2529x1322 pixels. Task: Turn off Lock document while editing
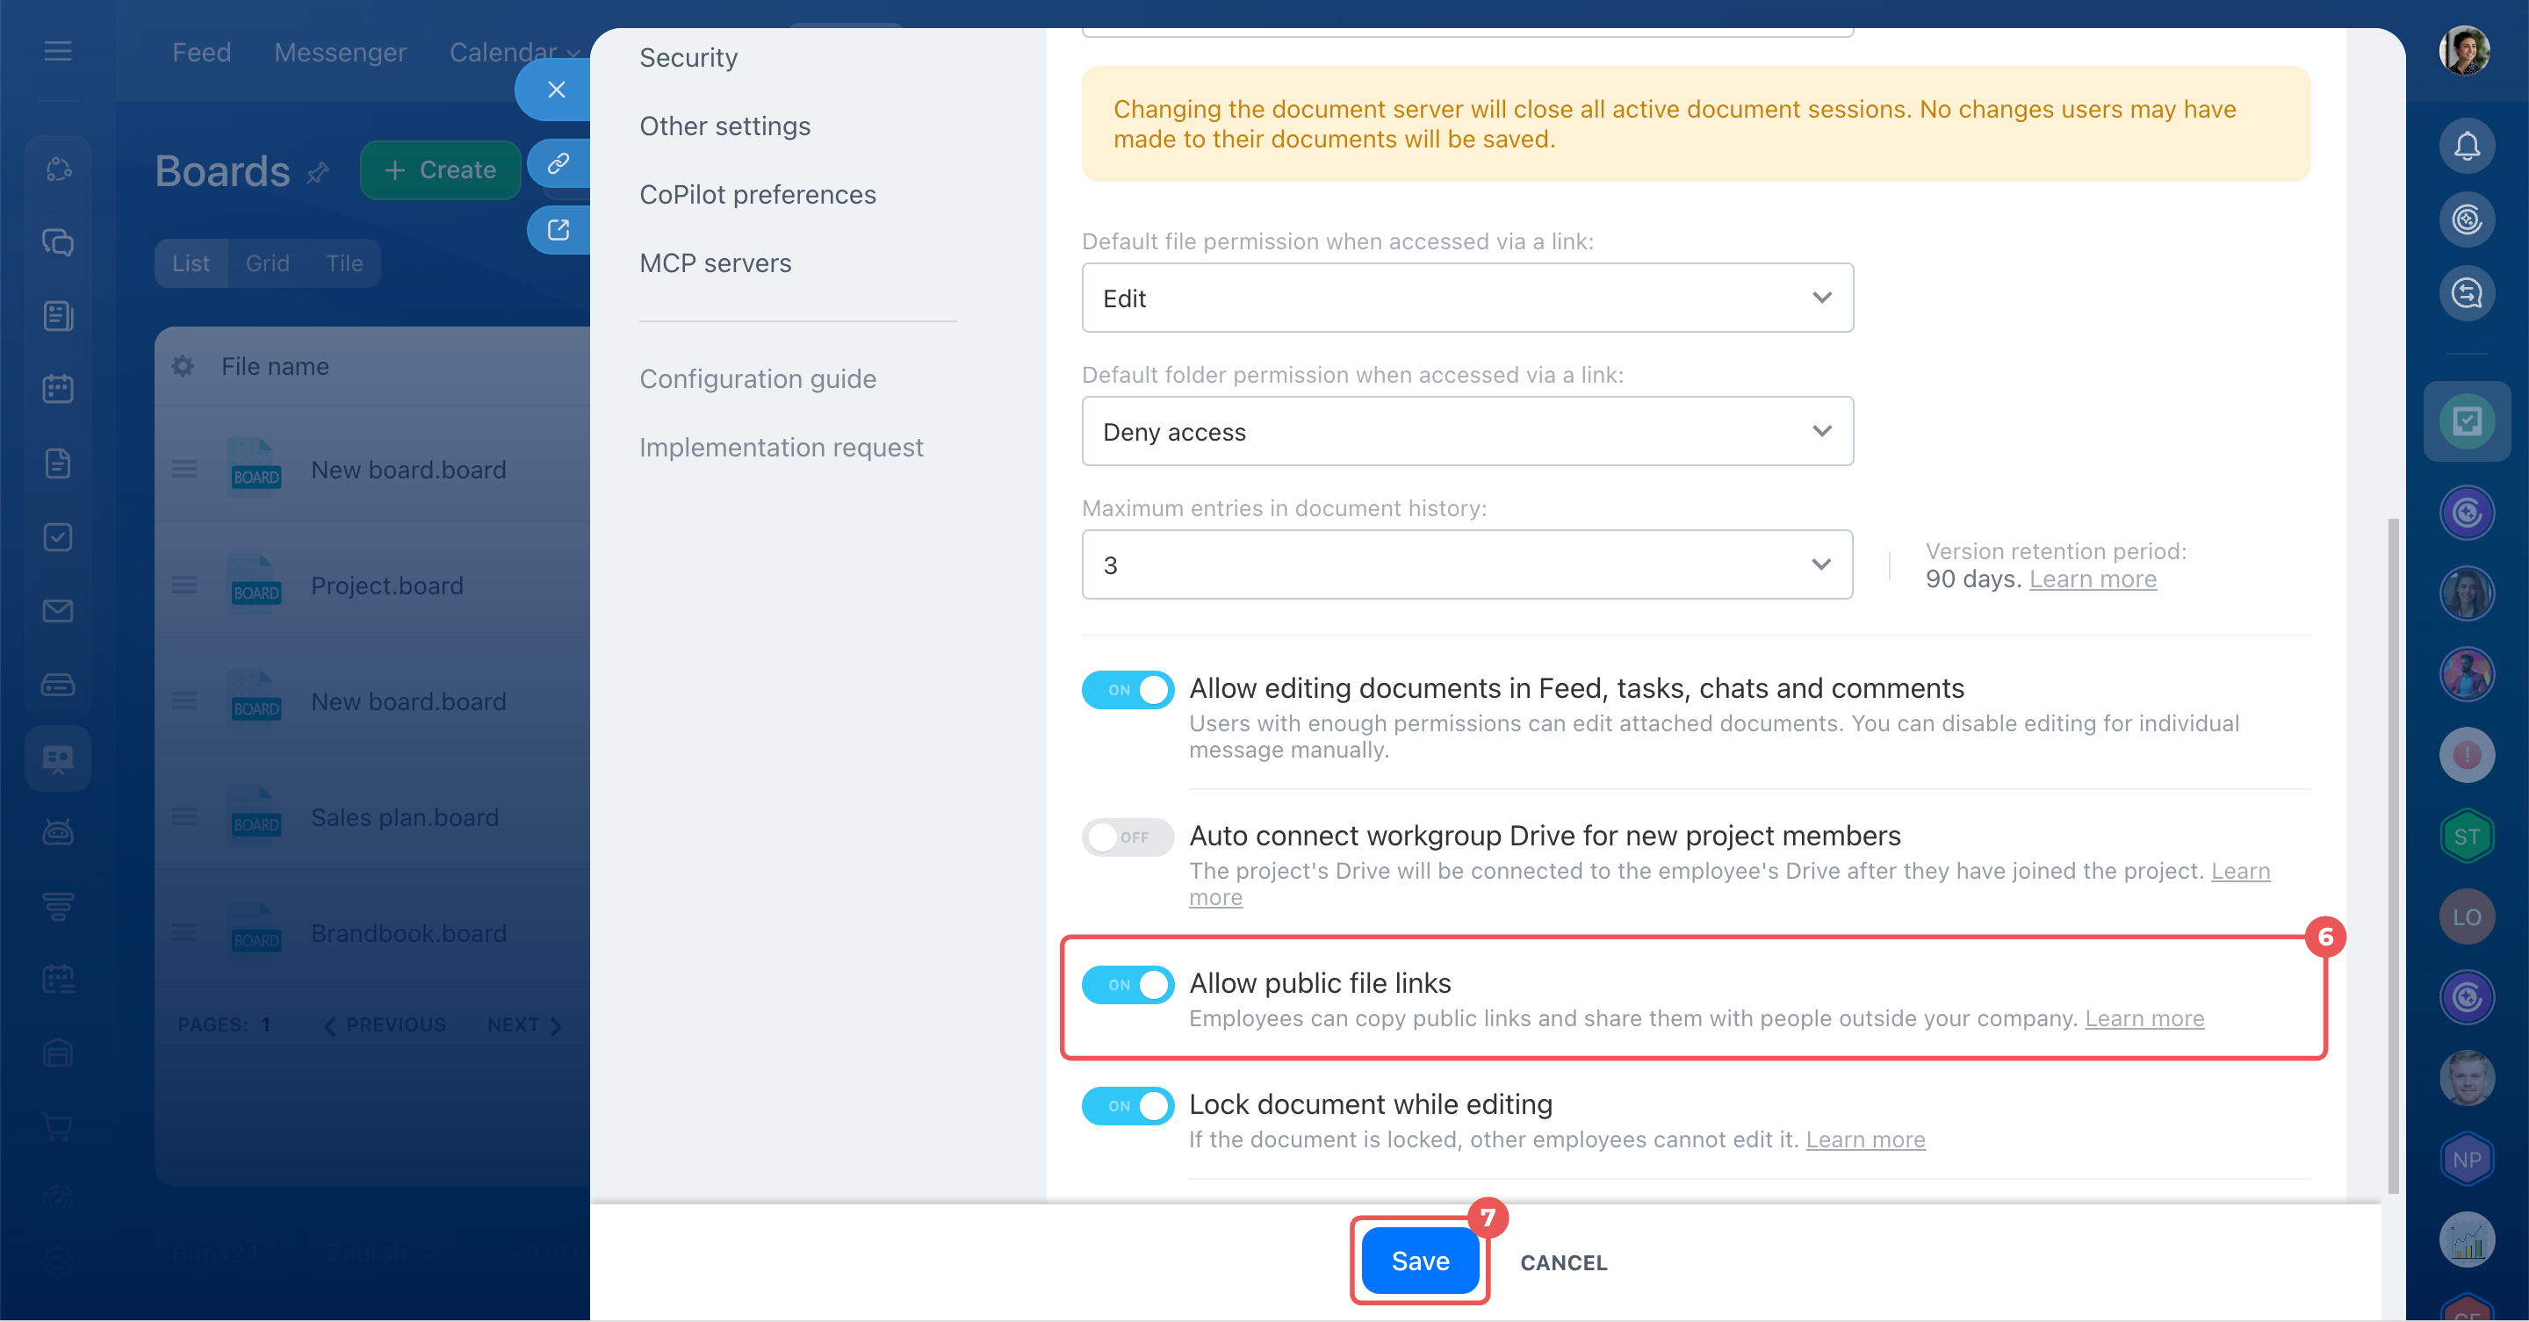(1127, 1106)
